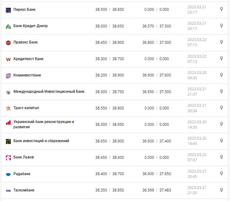Open the Пиреус Банк link
The width and height of the screenshot is (230, 201).
pyautogui.click(x=24, y=10)
